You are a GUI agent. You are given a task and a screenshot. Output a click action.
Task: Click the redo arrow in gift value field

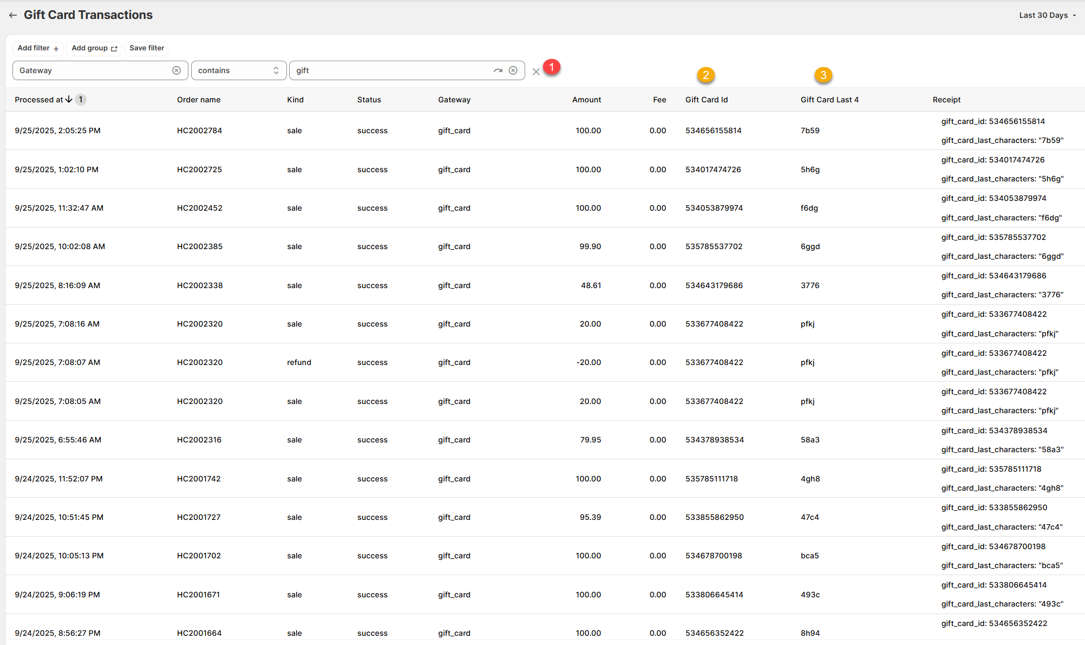point(498,70)
